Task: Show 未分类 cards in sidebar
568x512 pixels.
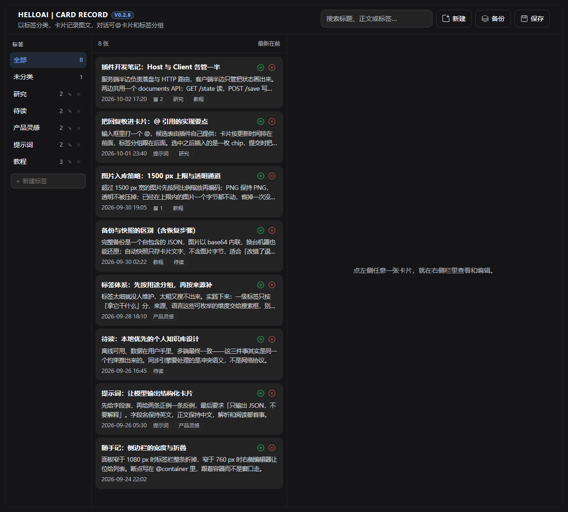Action: click(x=48, y=77)
